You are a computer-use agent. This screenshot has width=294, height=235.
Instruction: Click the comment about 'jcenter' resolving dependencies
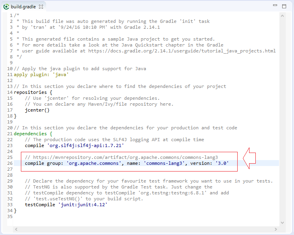92,98
